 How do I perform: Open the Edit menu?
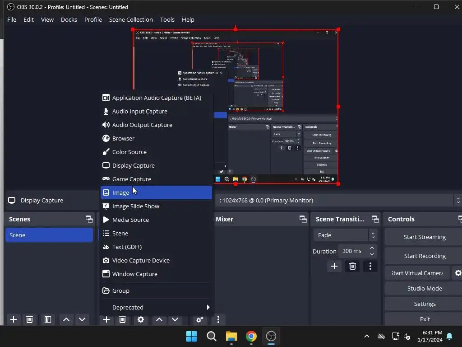28,20
